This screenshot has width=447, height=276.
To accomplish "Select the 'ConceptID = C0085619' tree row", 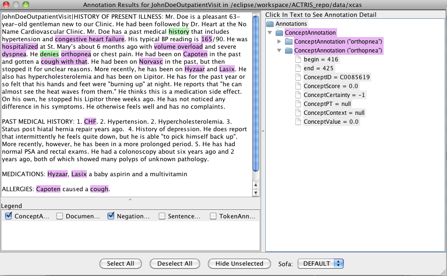I will click(337, 77).
